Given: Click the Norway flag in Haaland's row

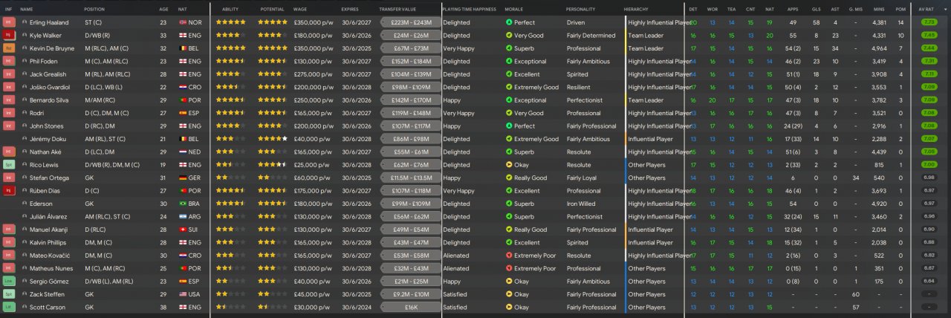Looking at the screenshot, I should [184, 22].
